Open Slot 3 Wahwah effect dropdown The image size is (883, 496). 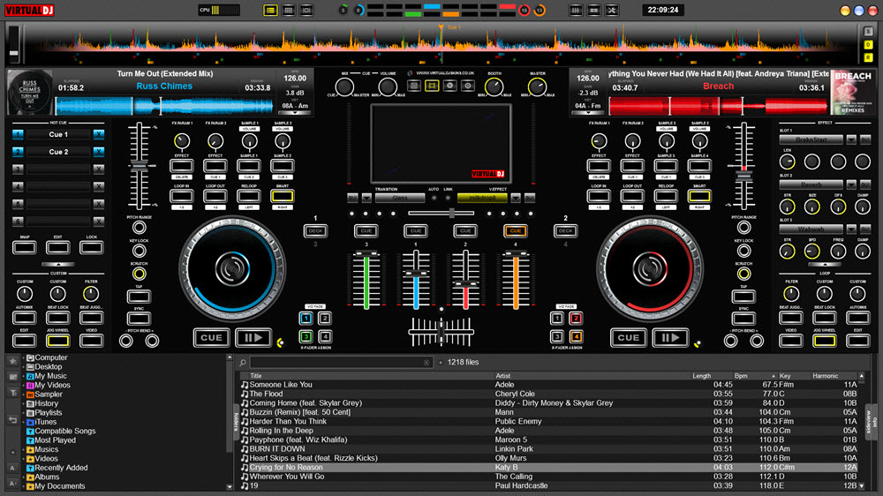point(851,229)
